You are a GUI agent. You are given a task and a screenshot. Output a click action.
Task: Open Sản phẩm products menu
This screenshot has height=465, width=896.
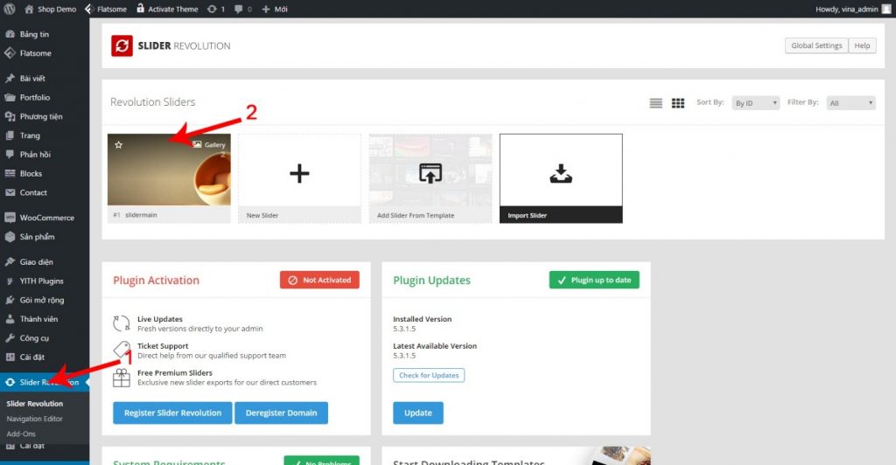coord(37,237)
